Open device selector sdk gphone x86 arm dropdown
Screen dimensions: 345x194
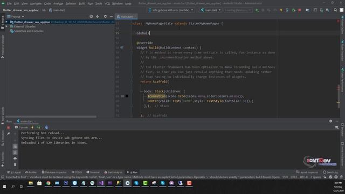pyautogui.click(x=171, y=10)
